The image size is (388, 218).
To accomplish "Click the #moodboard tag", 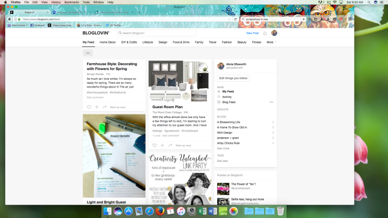I will click(190, 131).
